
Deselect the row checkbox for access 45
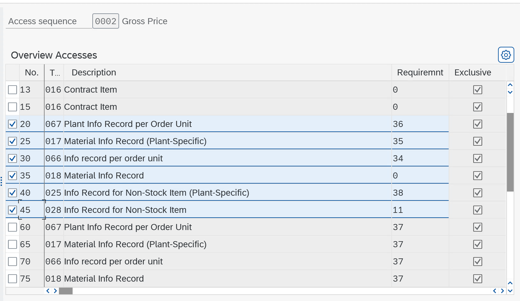12,210
